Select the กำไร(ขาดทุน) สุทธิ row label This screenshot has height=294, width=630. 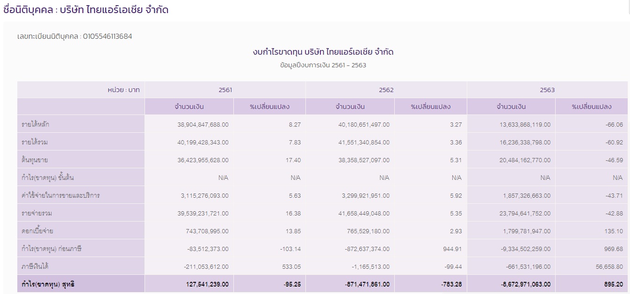tap(48, 284)
